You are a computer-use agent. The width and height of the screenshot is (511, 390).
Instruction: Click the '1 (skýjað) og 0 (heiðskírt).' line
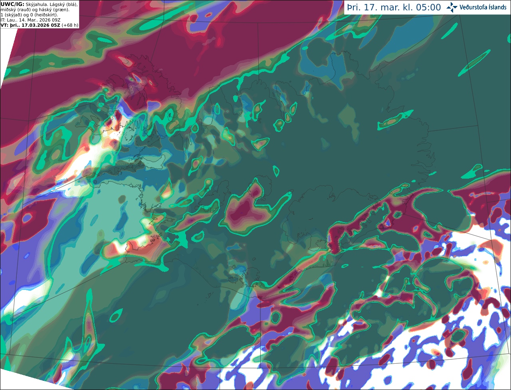30,14
